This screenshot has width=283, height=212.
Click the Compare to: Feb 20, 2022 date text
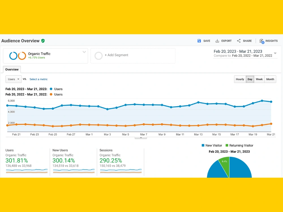243,55
